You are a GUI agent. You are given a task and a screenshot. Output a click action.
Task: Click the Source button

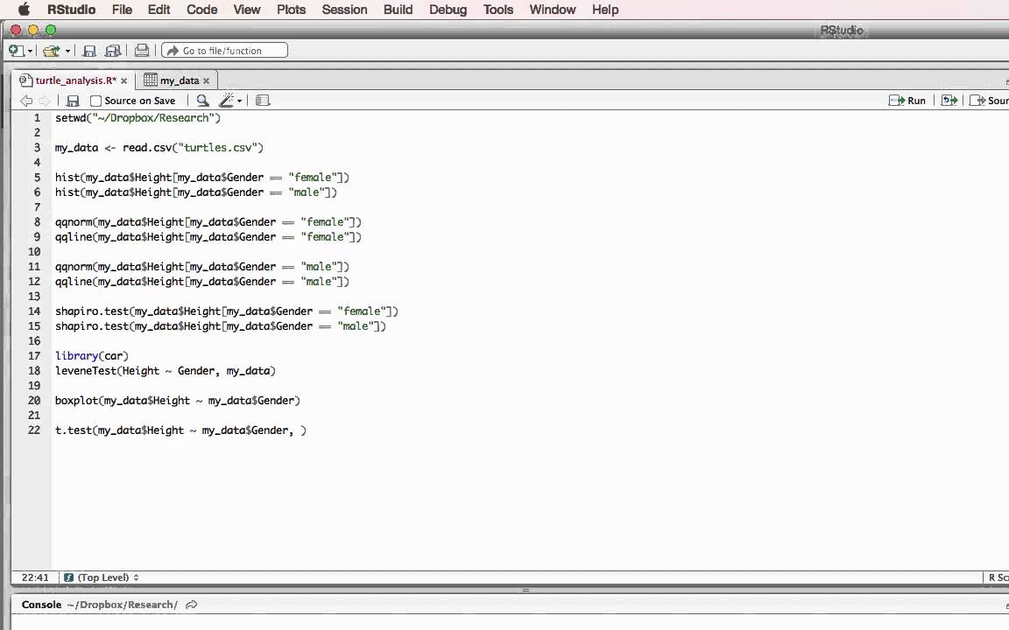pyautogui.click(x=989, y=101)
